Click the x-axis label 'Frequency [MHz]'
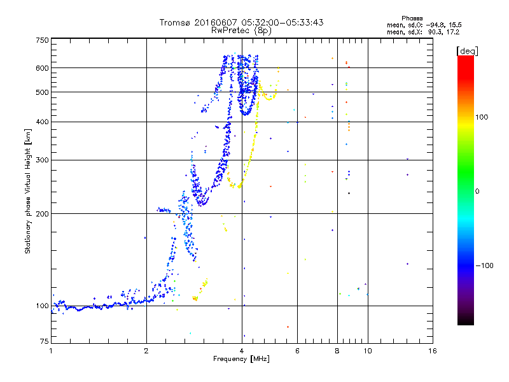Image resolution: width=509 pixels, height=382 pixels. (x=241, y=359)
